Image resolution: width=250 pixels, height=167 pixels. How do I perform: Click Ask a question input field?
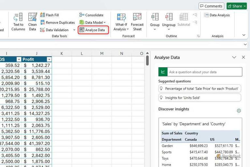(205, 72)
